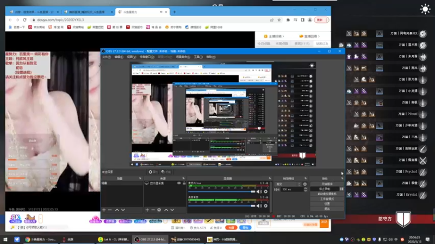Open scene transition type dropdown
Image resolution: width=435 pixels, height=244 pixels.
pyautogui.click(x=288, y=184)
